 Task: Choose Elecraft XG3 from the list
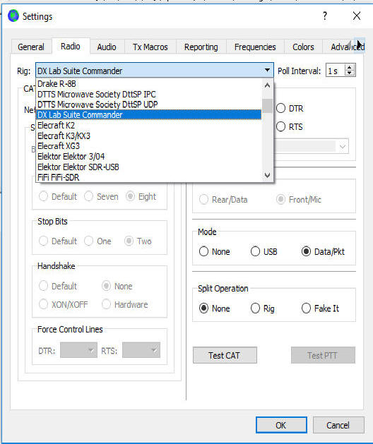(149, 146)
